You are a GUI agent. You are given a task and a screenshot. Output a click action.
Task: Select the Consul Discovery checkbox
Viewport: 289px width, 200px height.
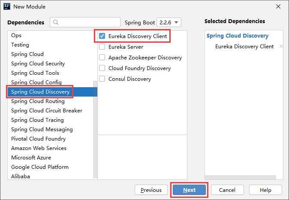pyautogui.click(x=102, y=79)
